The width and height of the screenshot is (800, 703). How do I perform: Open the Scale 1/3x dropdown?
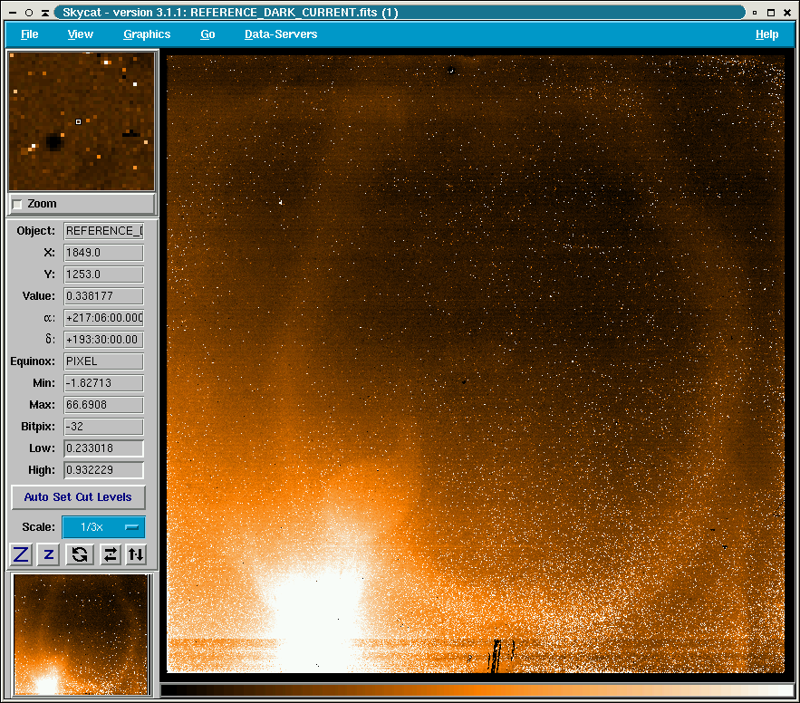[103, 527]
